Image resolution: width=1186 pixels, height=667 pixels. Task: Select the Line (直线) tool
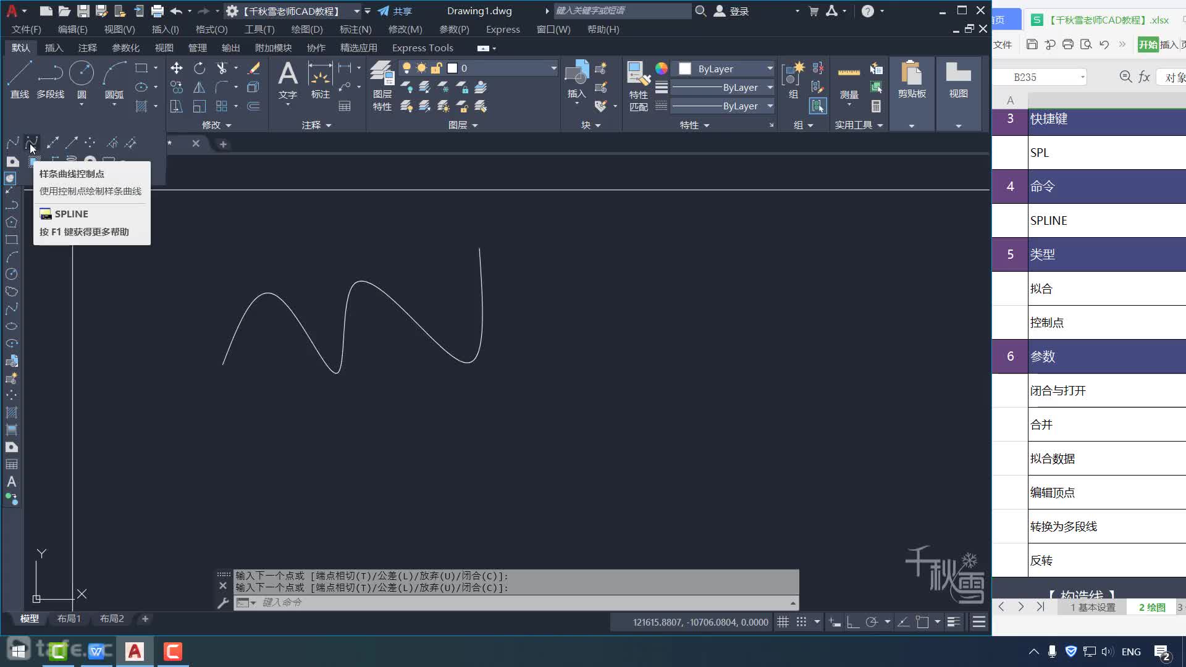pos(19,80)
